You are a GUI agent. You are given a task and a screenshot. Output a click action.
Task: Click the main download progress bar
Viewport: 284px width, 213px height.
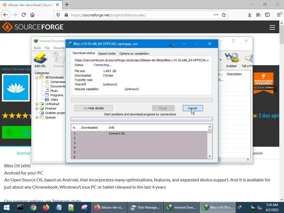tap(142, 100)
